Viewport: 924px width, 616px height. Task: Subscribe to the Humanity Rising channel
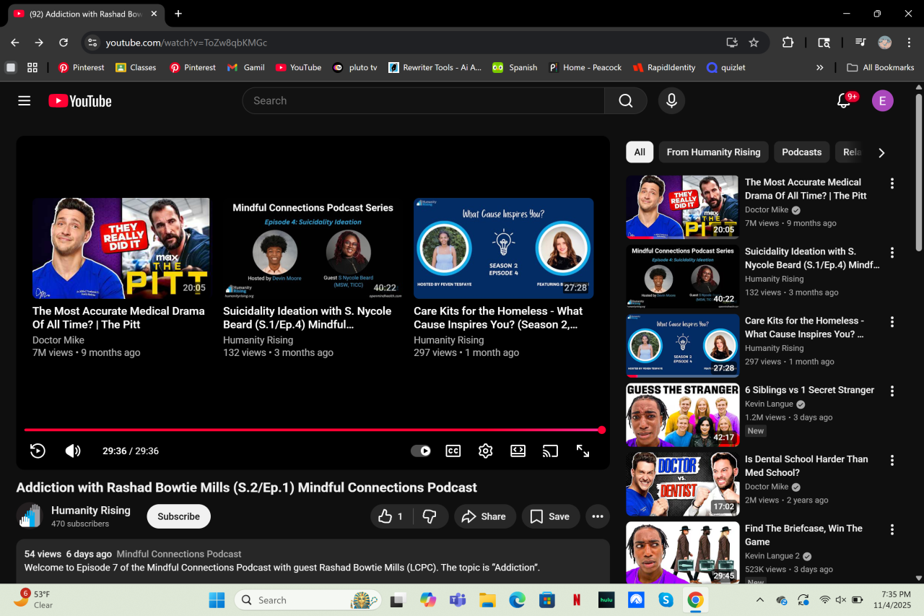(x=178, y=516)
